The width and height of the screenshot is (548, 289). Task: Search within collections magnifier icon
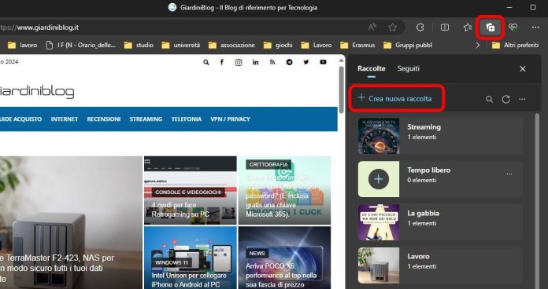click(x=489, y=100)
